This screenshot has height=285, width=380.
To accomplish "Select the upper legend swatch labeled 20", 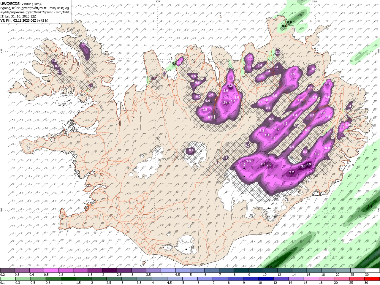I will click(x=343, y=270).
